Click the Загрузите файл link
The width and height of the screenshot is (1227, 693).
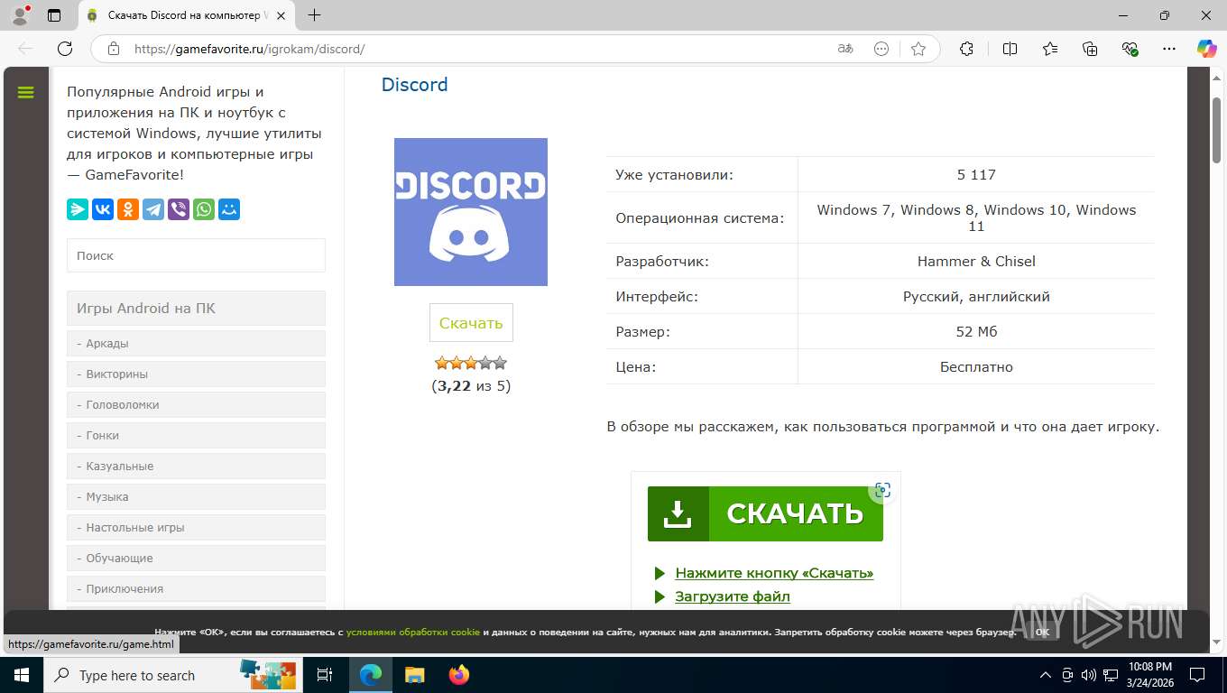(x=733, y=596)
